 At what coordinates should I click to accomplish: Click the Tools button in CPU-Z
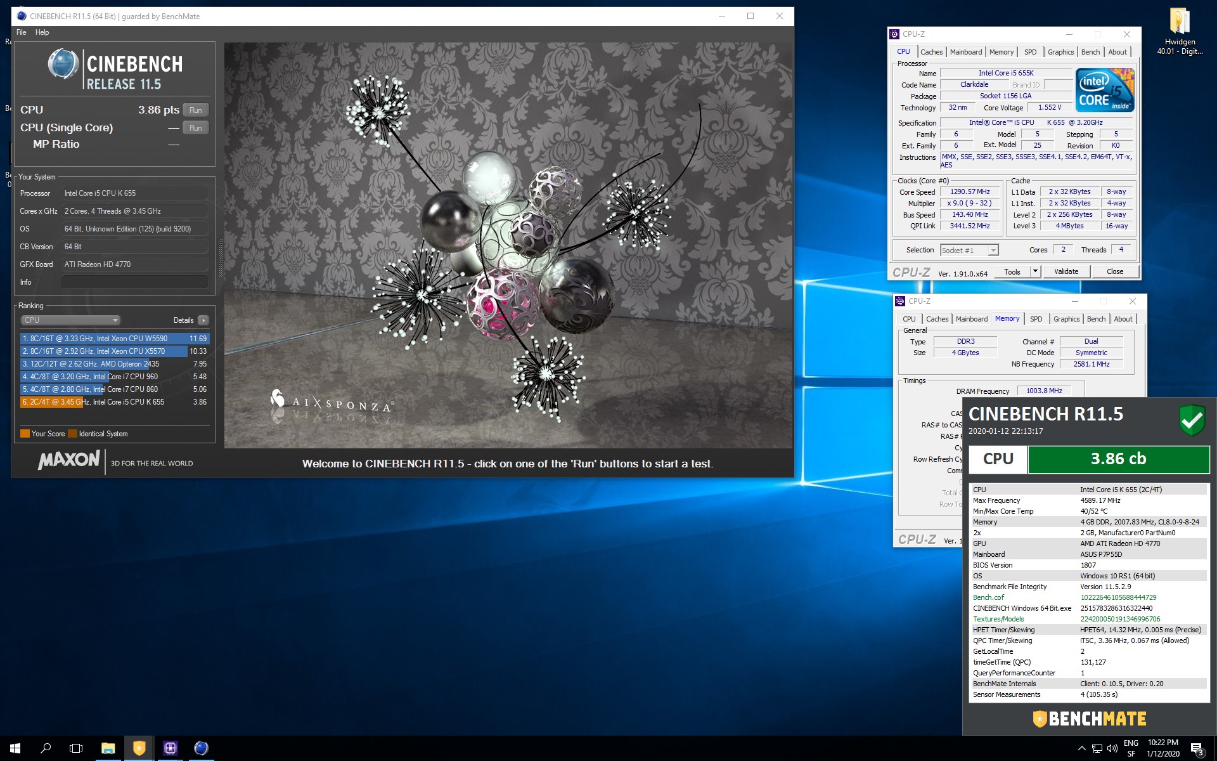(1012, 272)
